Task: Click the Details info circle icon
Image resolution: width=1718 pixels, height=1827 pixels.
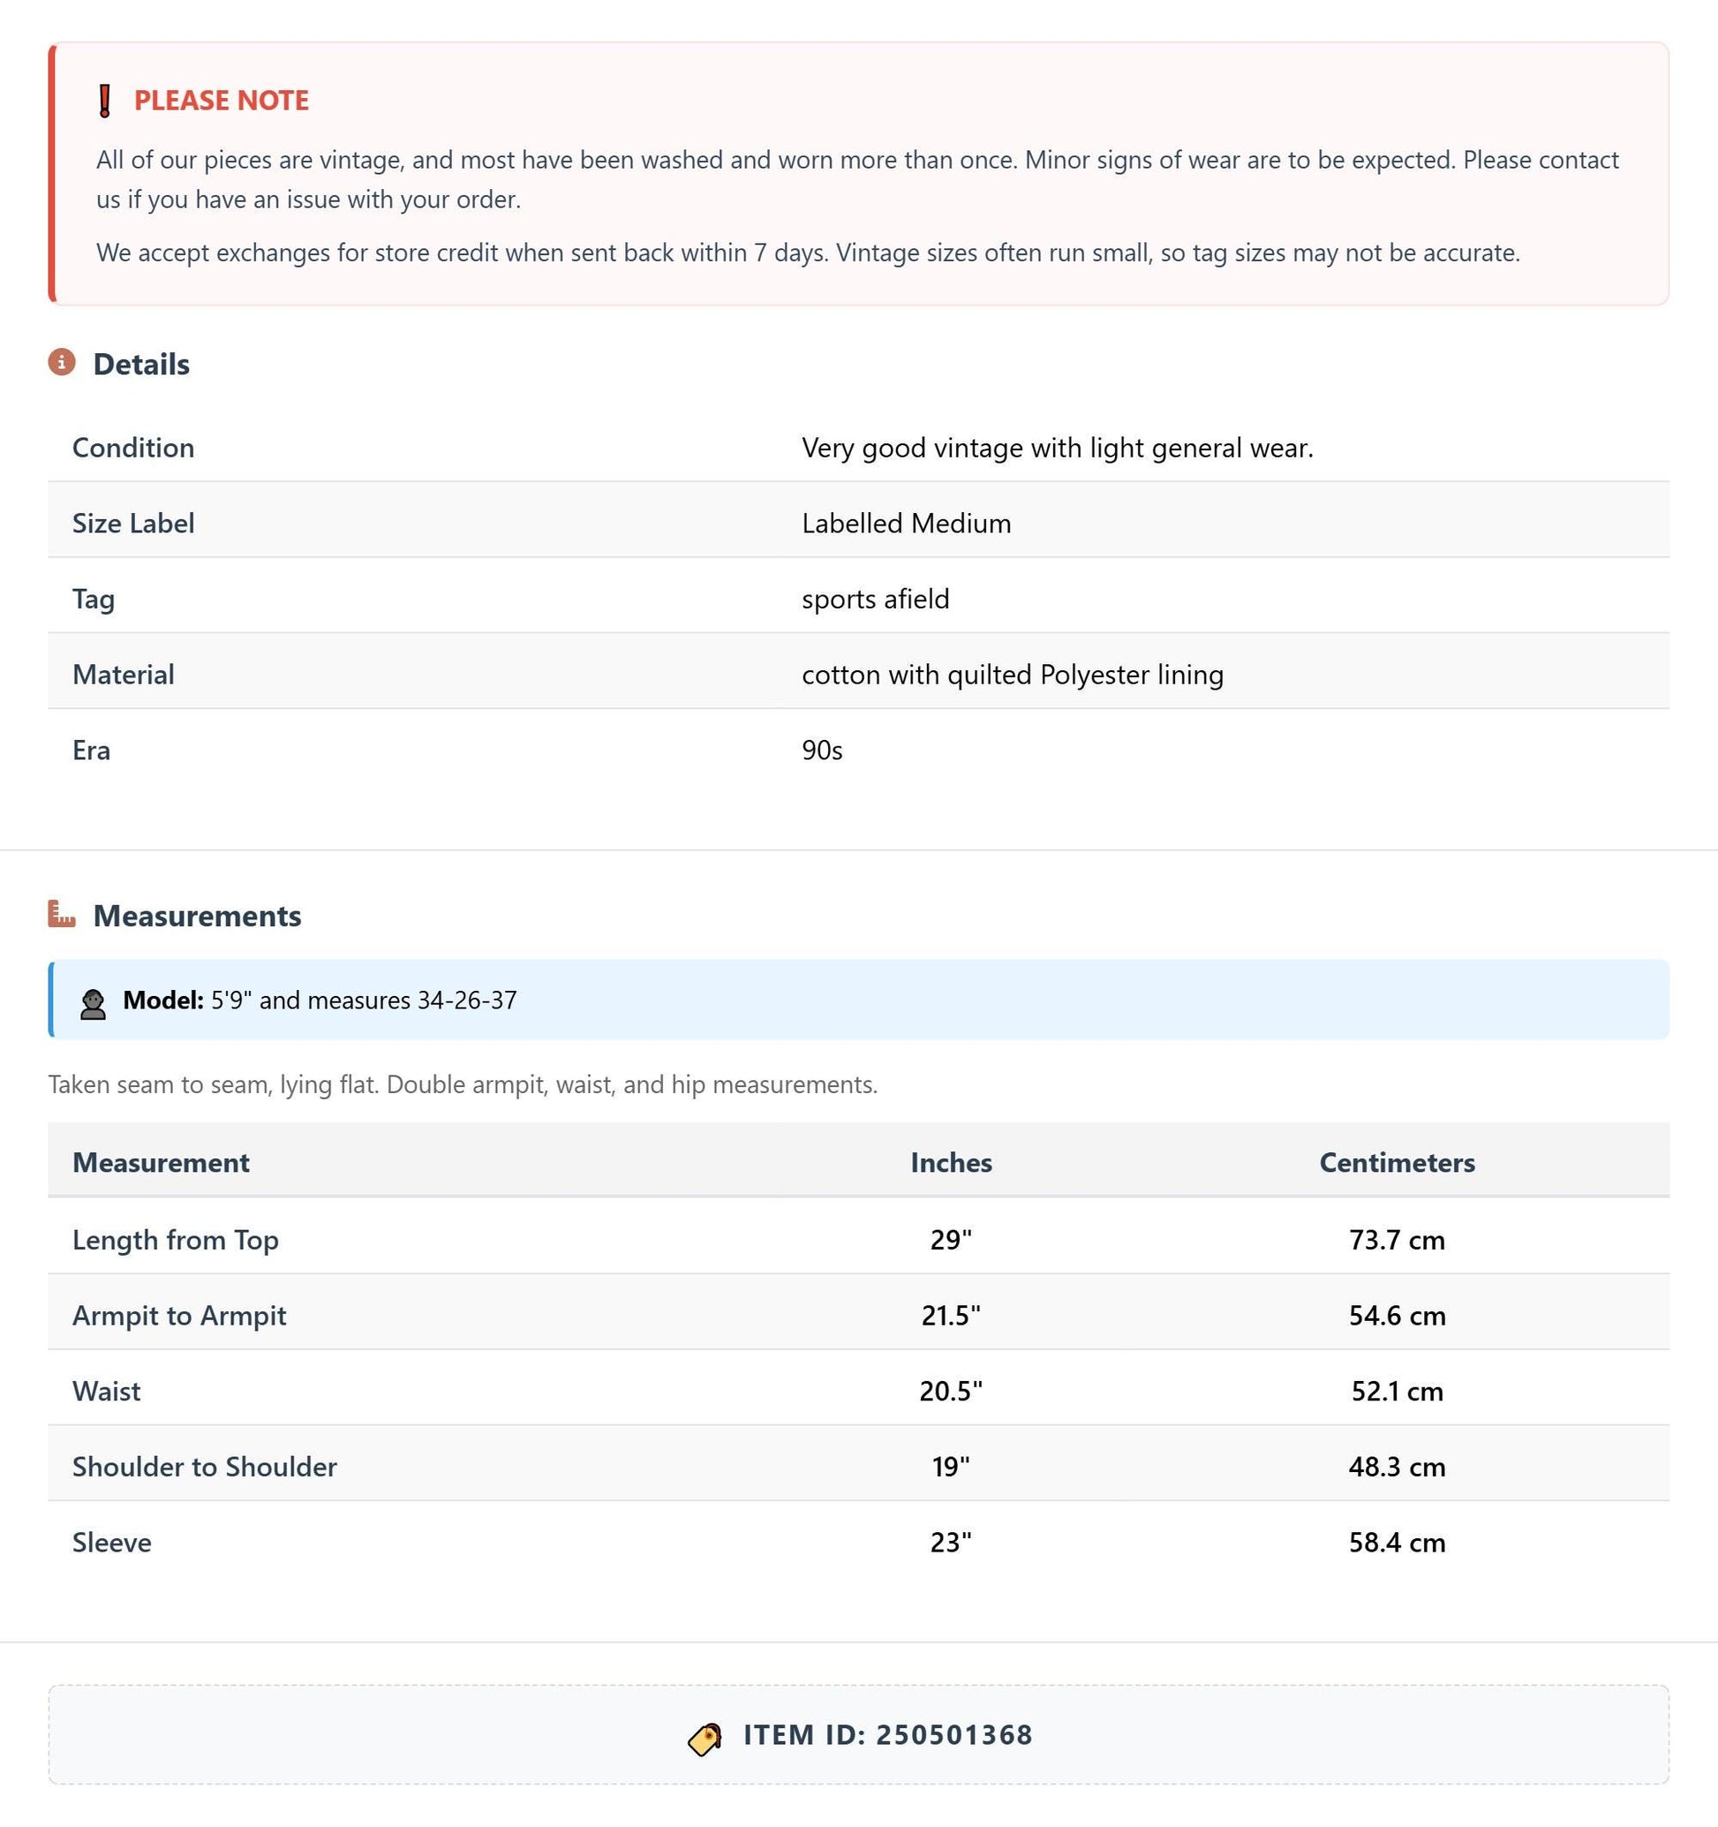Action: click(62, 363)
